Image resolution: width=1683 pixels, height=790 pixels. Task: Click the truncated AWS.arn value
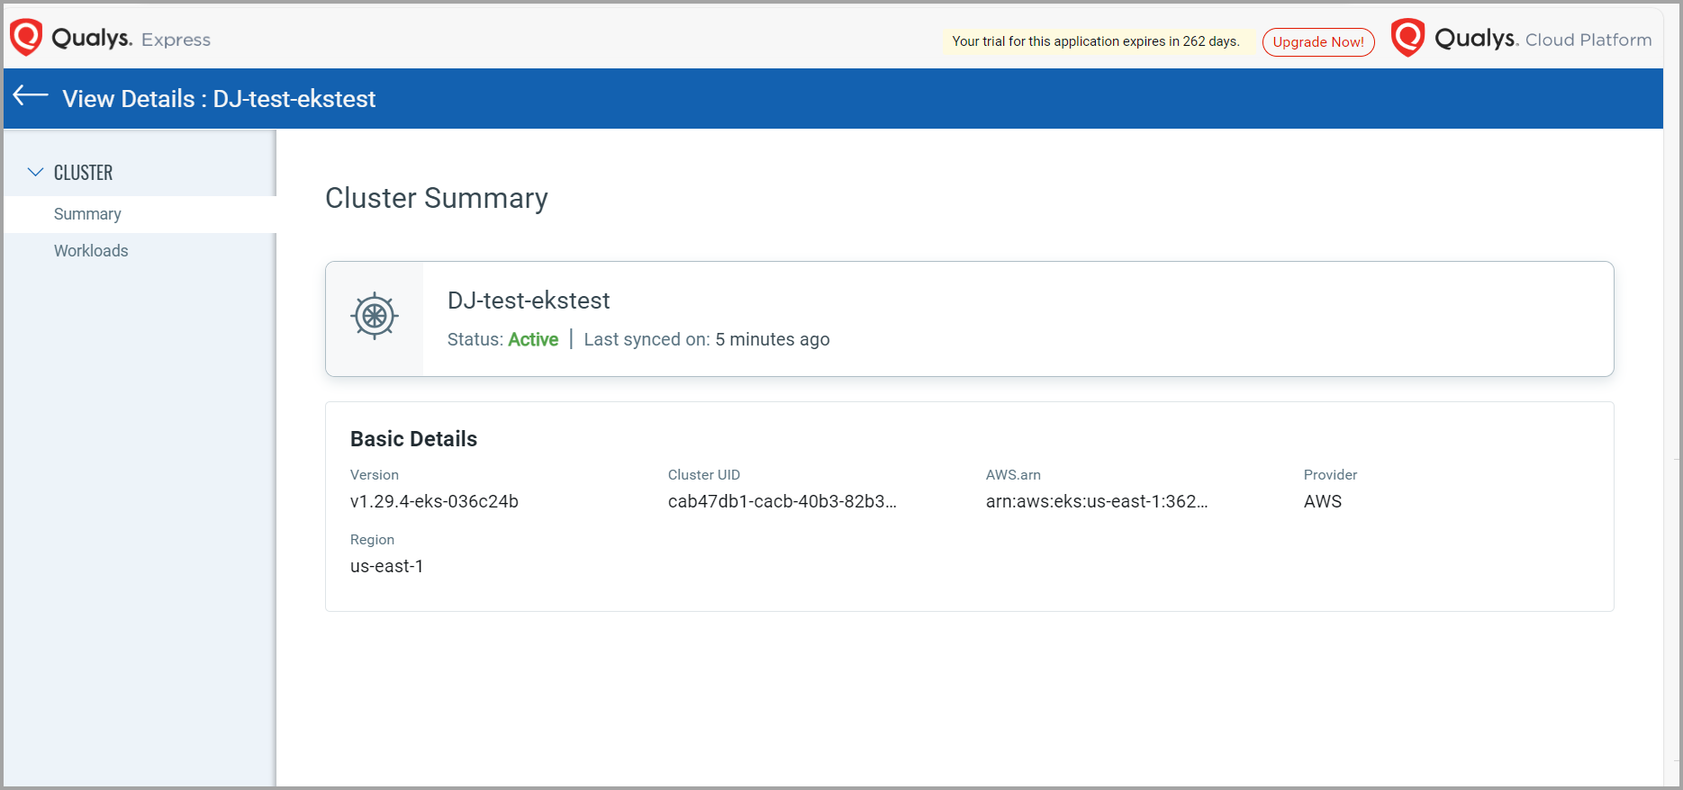pyautogui.click(x=1096, y=501)
